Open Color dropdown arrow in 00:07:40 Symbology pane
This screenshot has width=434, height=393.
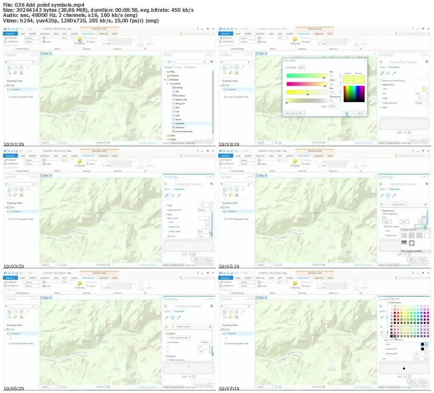click(x=426, y=344)
